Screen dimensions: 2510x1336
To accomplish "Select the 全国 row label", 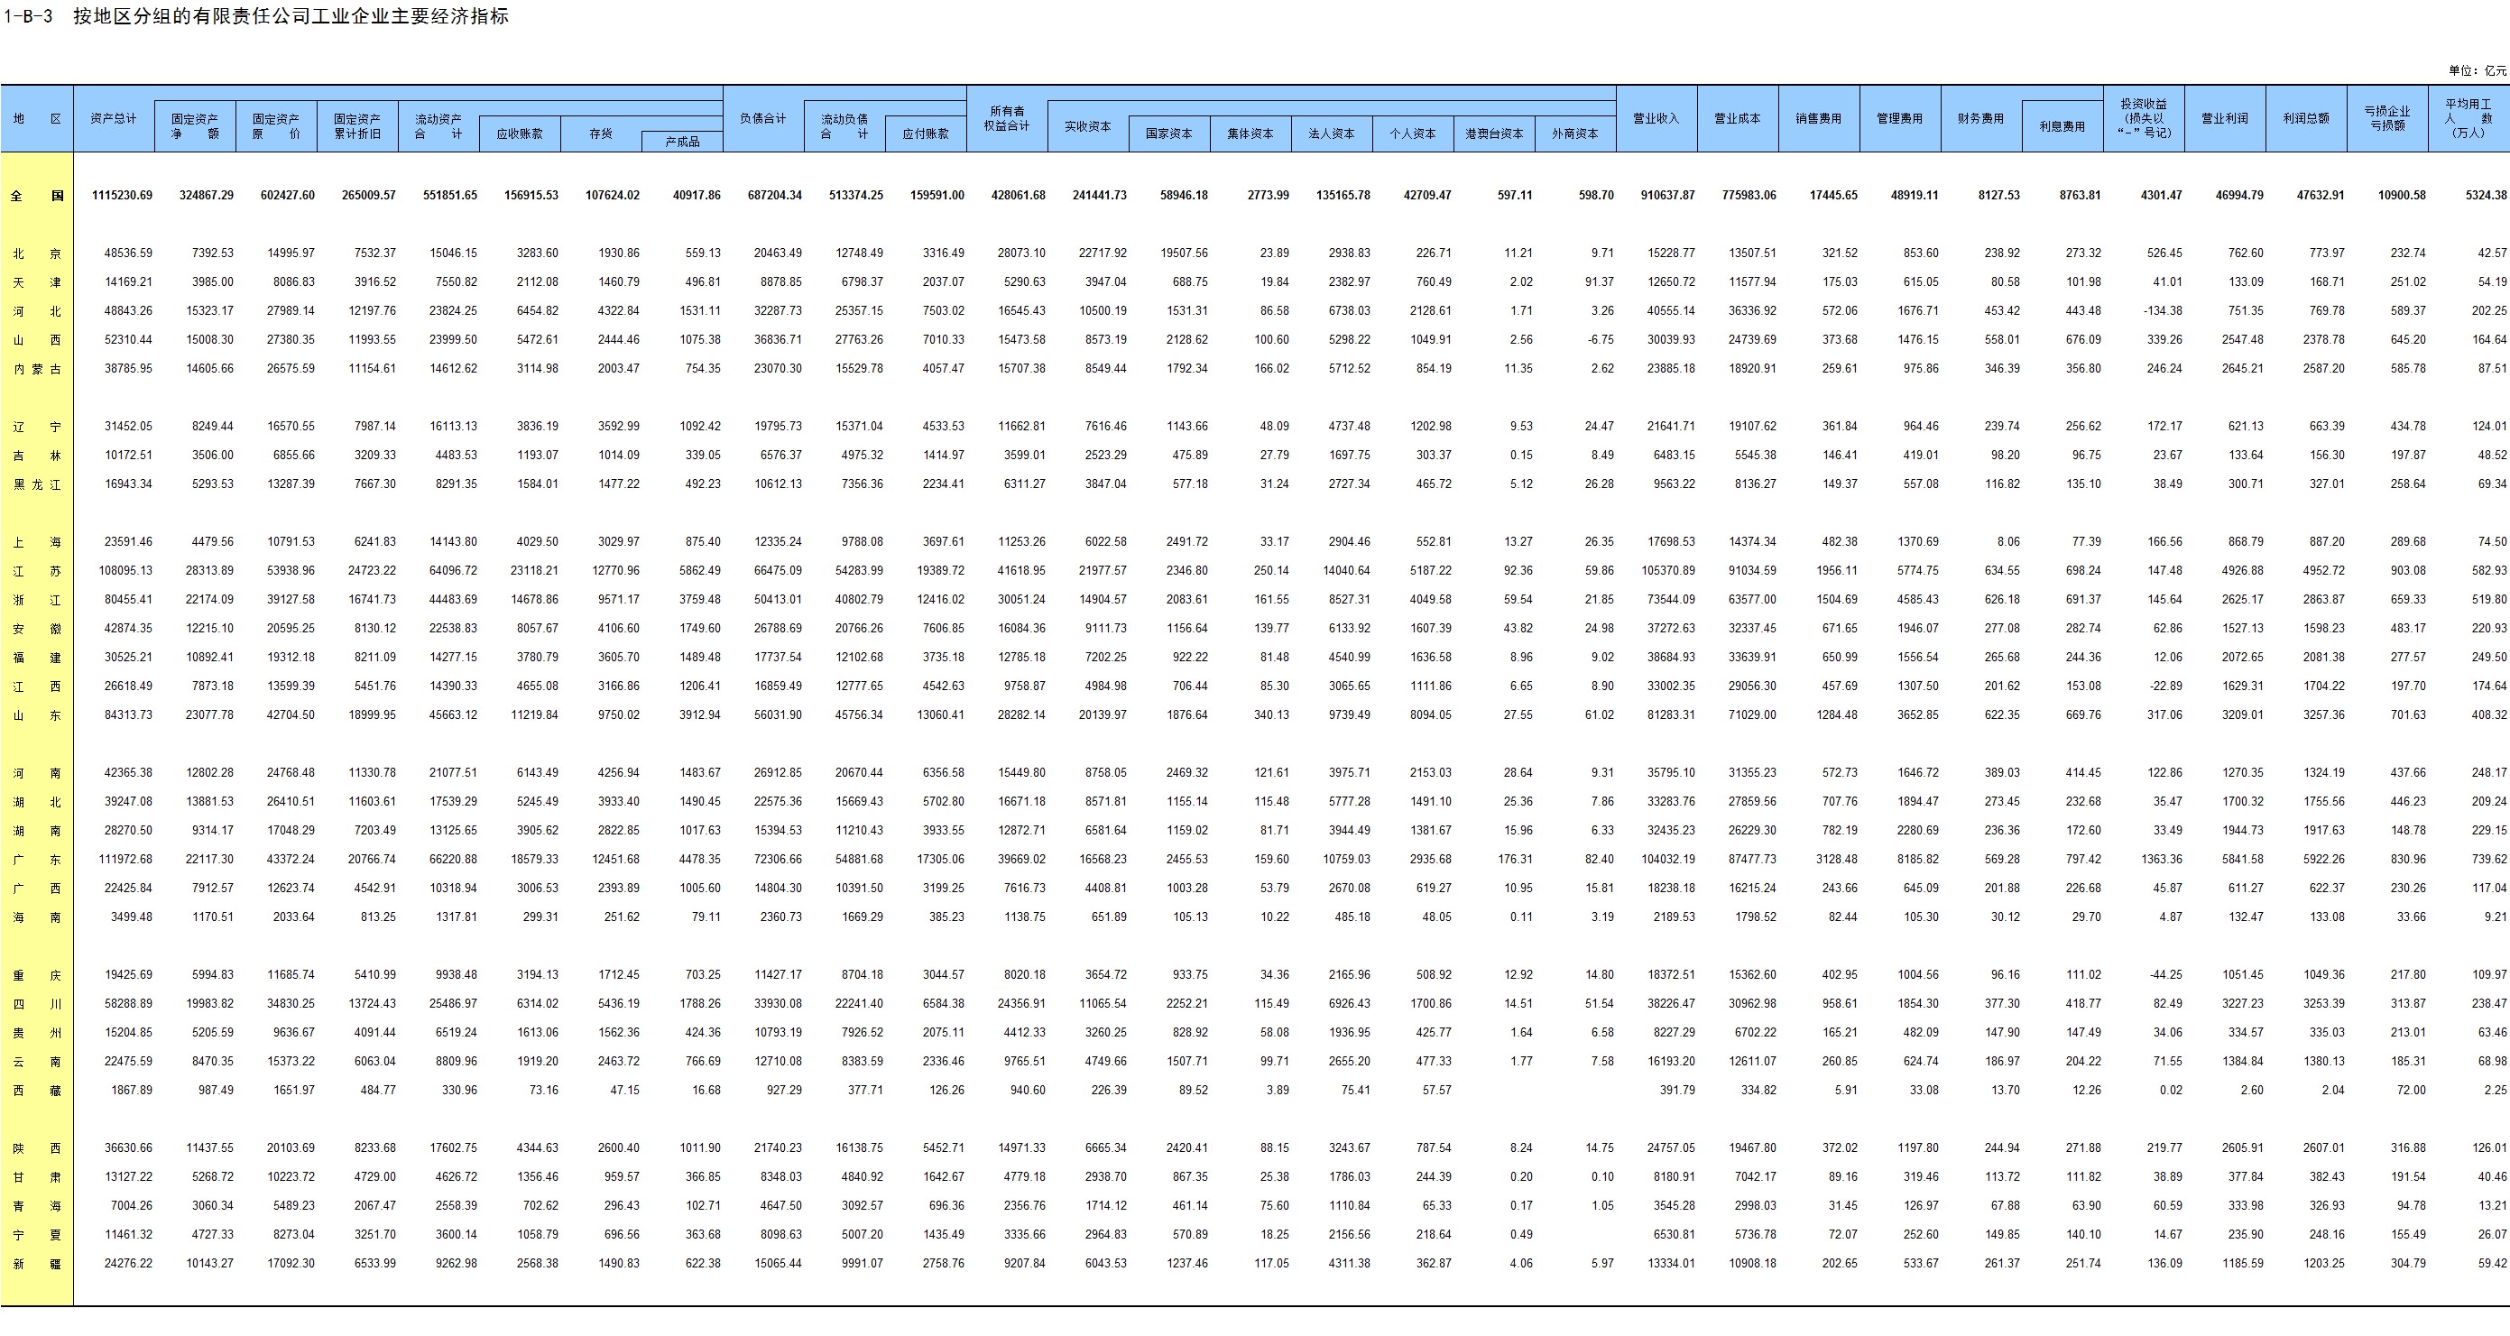I will coord(37,196).
